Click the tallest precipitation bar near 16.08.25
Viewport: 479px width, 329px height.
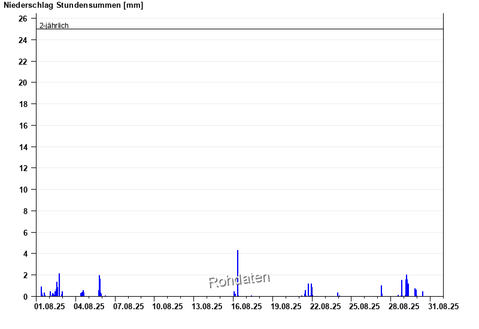click(238, 273)
